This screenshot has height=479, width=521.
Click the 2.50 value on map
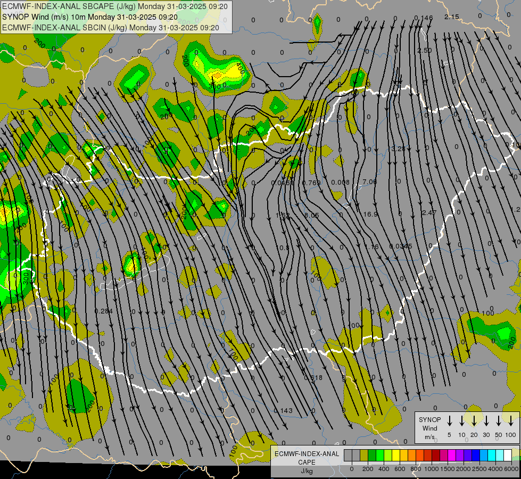tap(425, 51)
